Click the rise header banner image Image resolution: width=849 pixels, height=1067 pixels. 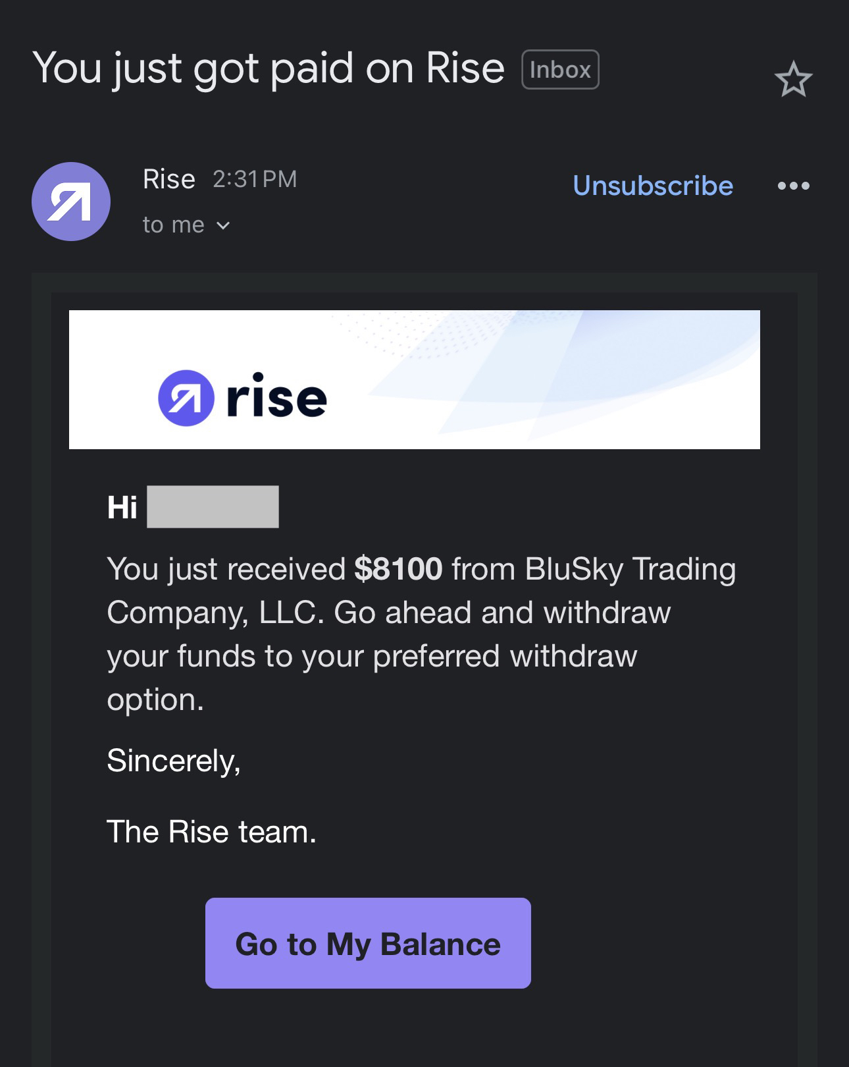(x=415, y=379)
